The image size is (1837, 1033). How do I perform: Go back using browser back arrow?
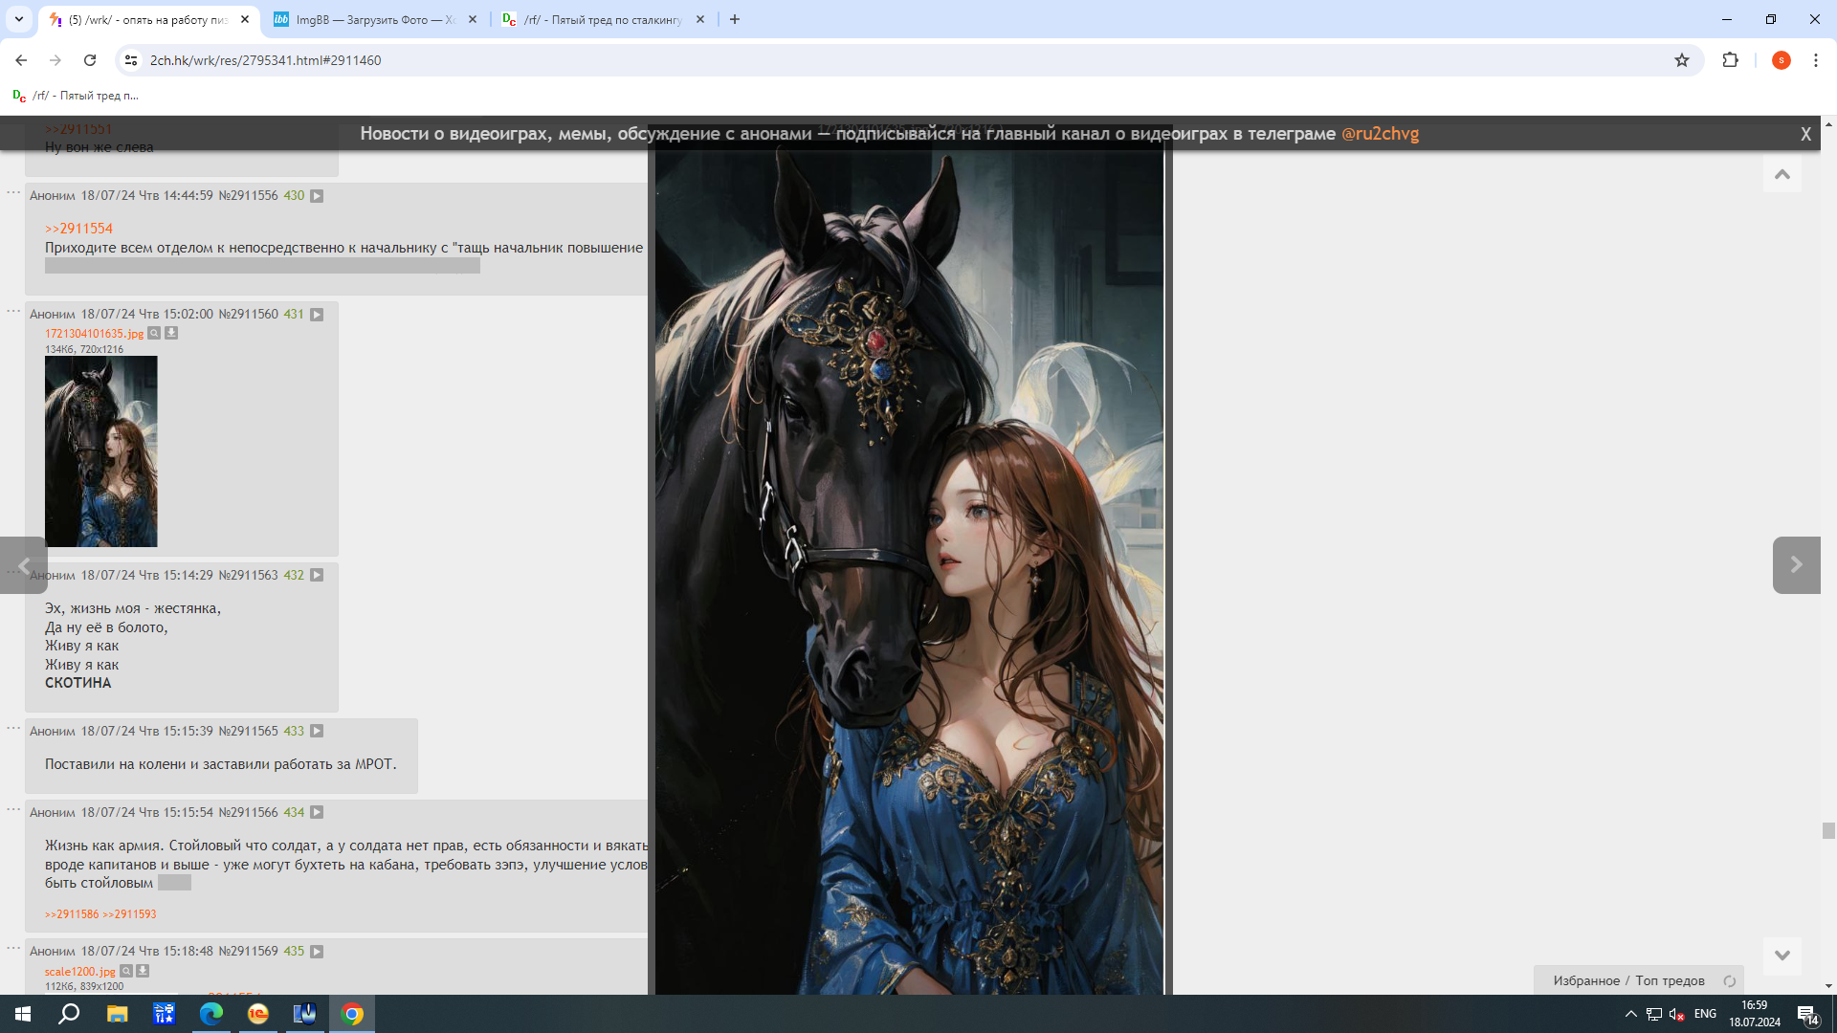[x=21, y=60]
